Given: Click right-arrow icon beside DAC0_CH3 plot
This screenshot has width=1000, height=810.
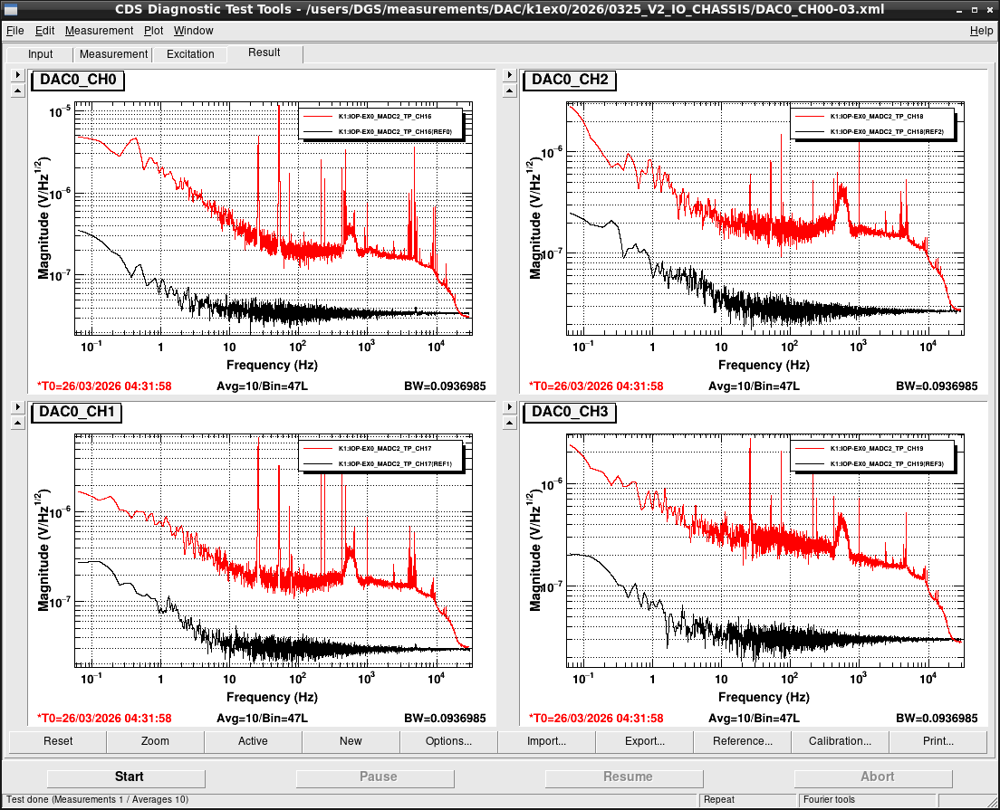Looking at the screenshot, I should click(509, 406).
